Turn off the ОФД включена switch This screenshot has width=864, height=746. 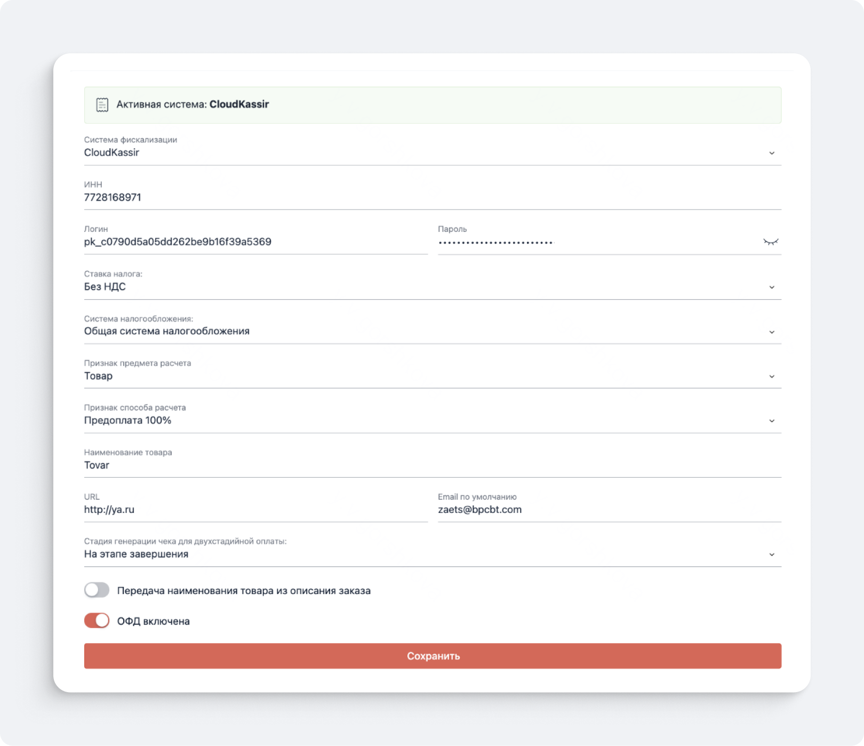click(97, 621)
